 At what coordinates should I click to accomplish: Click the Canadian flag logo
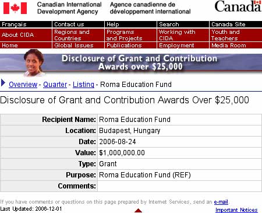pos(15,8)
